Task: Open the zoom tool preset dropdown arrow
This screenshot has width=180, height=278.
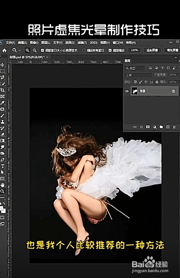Action: [x=20, y=51]
